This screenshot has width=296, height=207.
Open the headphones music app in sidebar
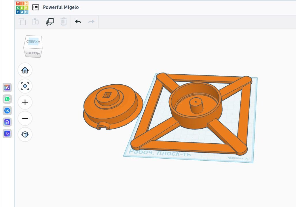7,122
